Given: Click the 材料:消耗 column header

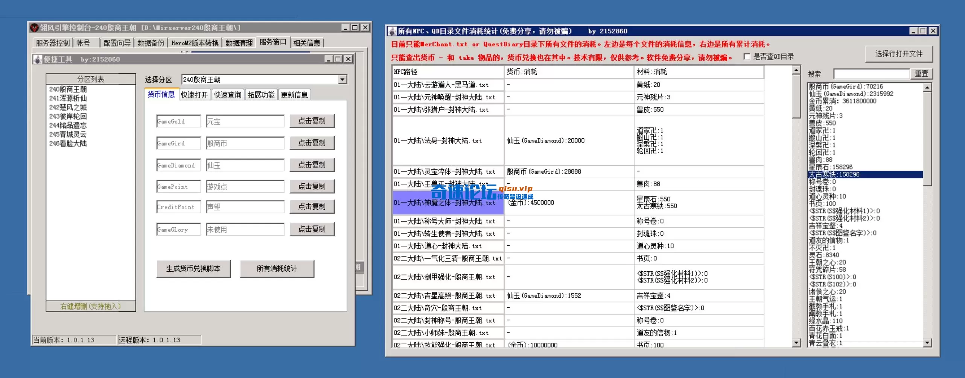Looking at the screenshot, I should pos(699,72).
